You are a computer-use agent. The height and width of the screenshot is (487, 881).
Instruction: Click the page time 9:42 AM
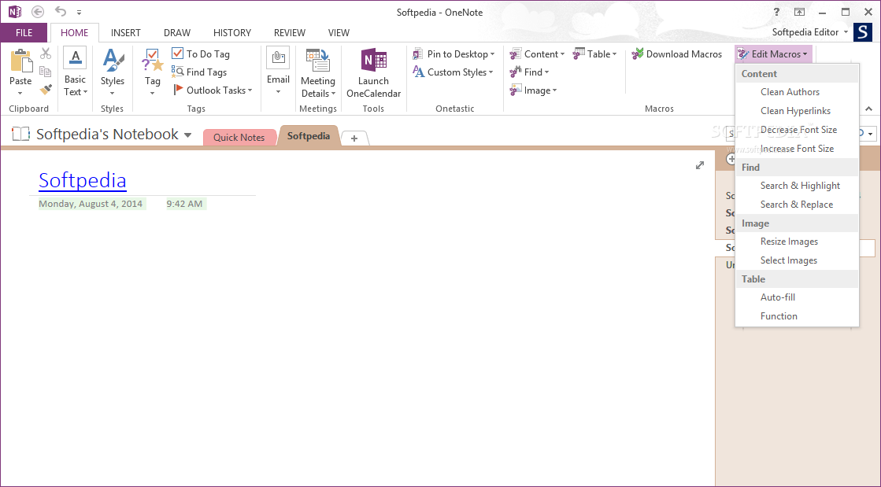184,204
